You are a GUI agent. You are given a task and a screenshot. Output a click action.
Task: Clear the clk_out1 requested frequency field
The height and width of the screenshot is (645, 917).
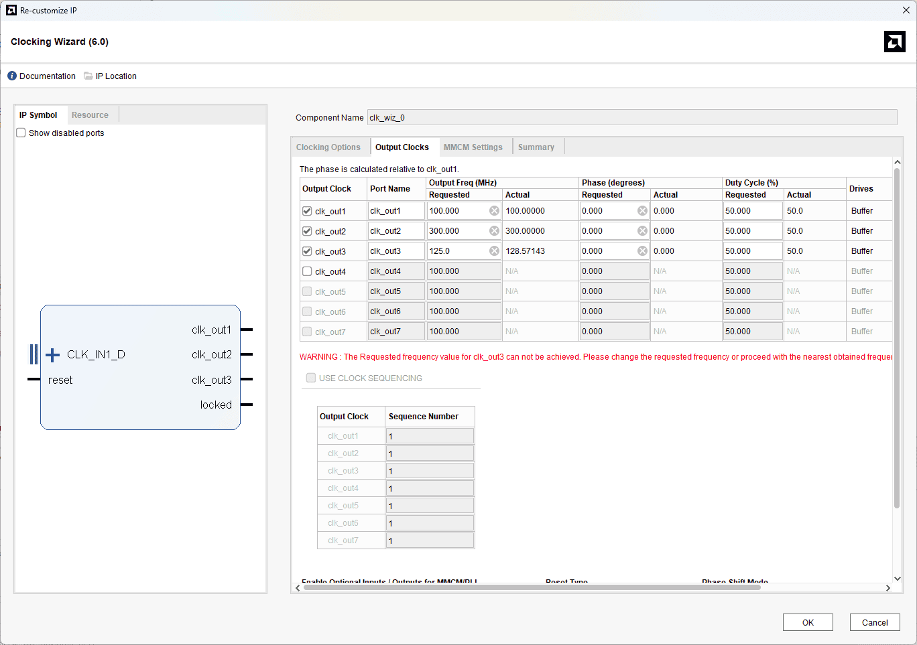pos(494,211)
